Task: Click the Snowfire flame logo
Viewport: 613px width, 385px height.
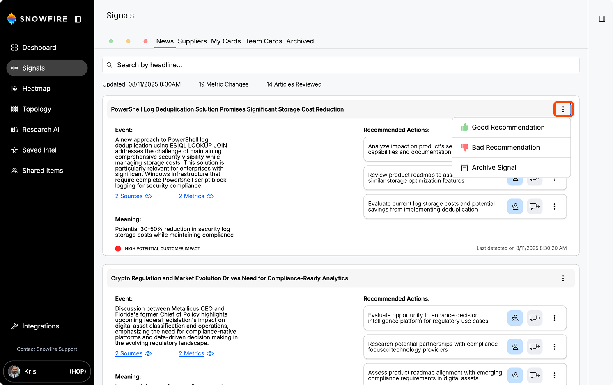Action: pos(12,18)
